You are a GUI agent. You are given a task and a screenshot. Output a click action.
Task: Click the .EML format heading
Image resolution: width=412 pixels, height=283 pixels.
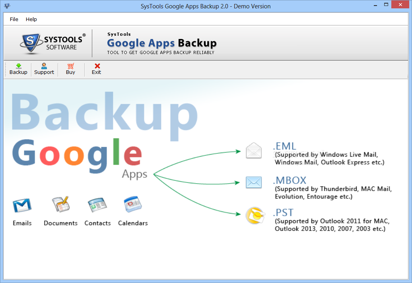click(x=285, y=146)
